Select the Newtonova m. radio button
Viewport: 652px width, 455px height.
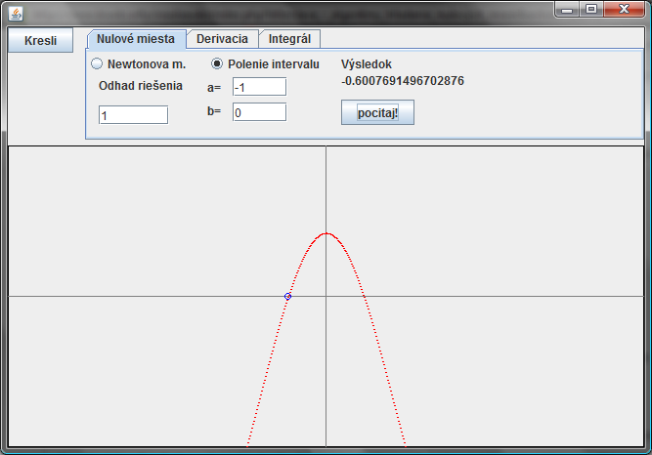click(97, 63)
